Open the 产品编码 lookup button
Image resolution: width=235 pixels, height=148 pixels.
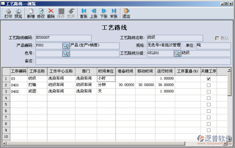point(66,46)
